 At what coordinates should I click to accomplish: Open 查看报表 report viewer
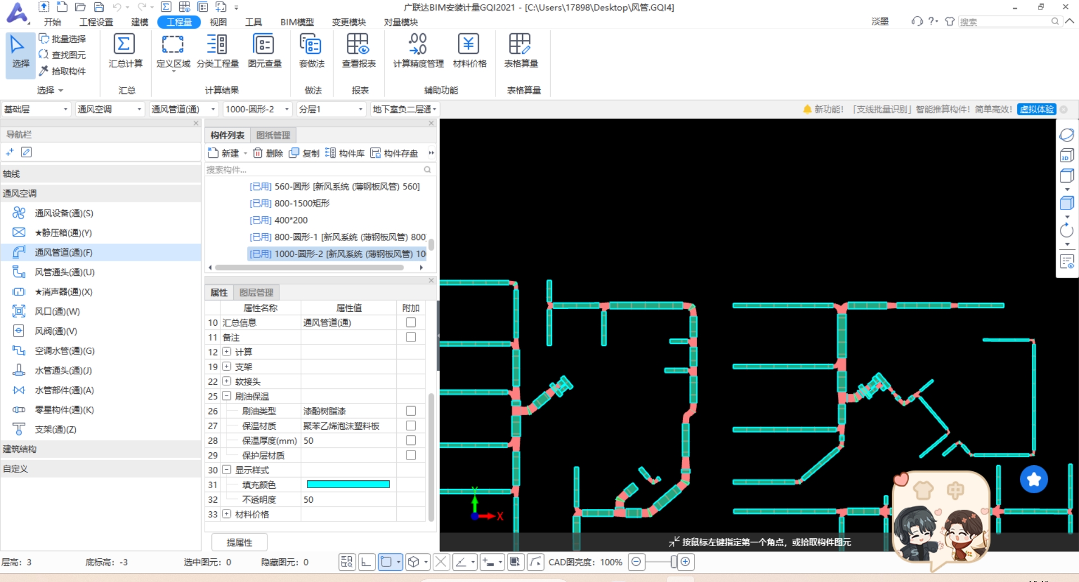(358, 51)
